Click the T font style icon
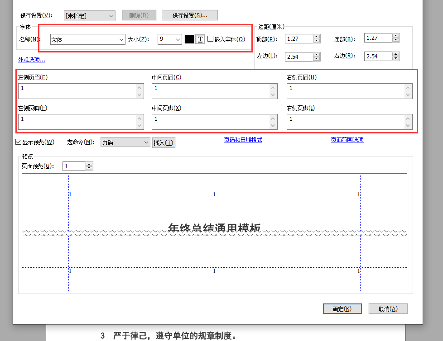Image resolution: width=443 pixels, height=341 pixels. [200, 39]
